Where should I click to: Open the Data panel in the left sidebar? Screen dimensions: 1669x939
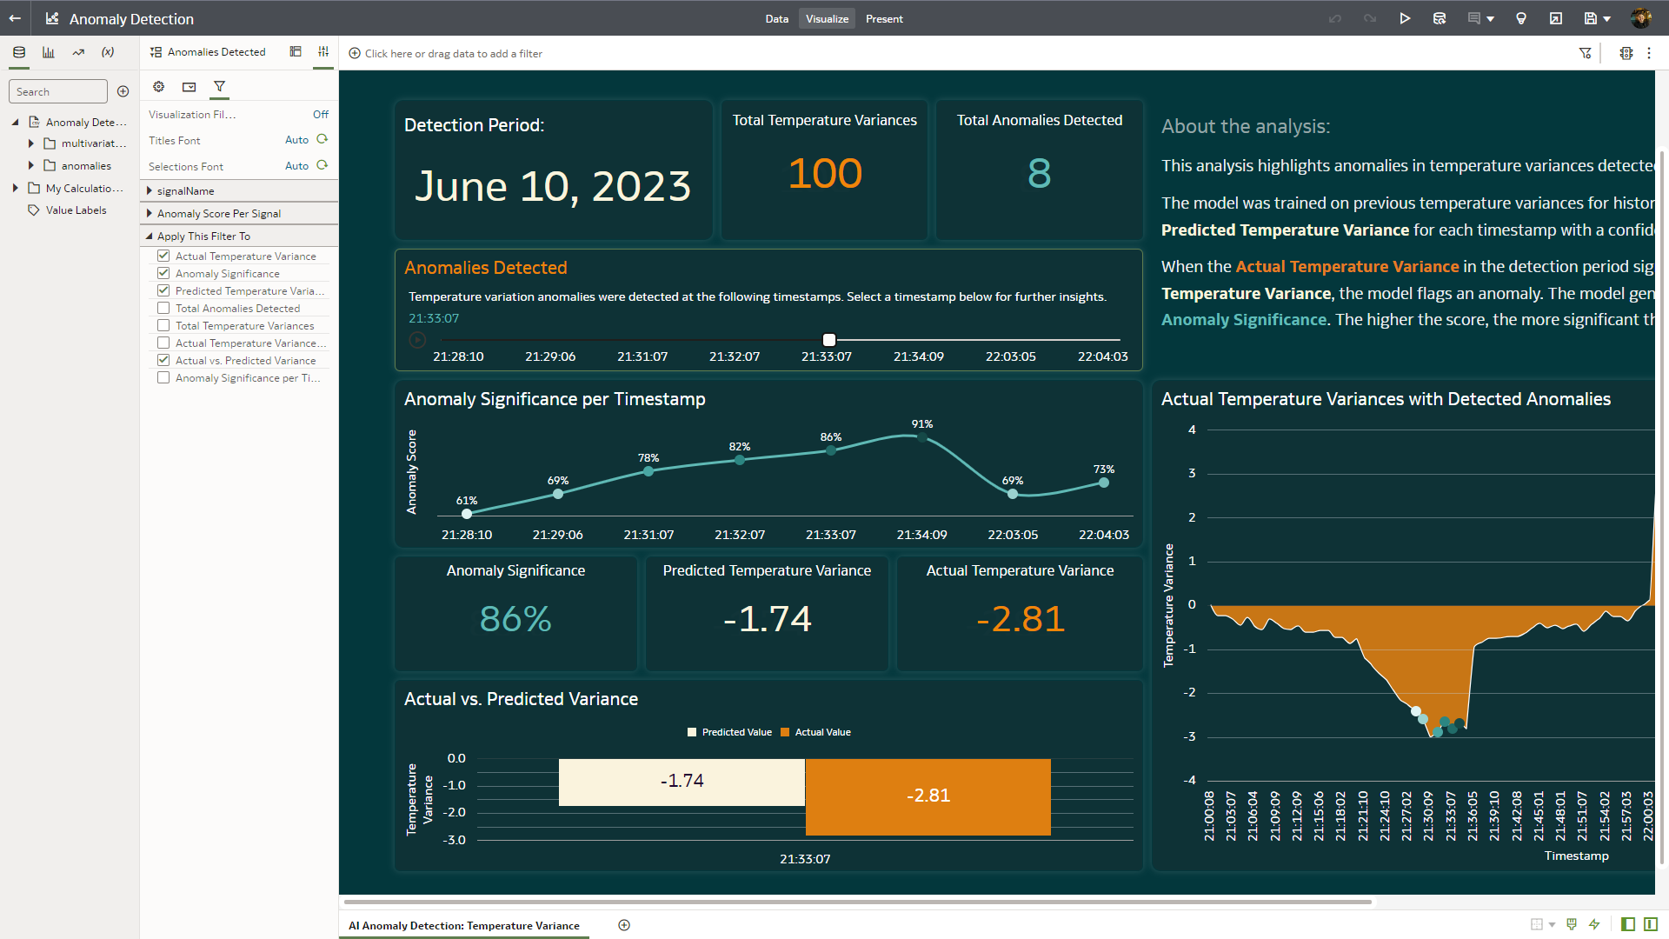pos(18,52)
